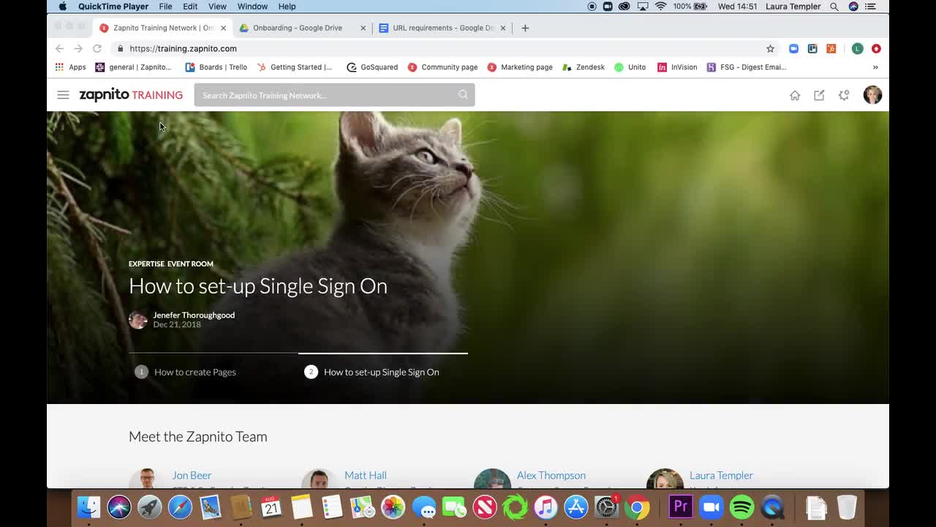This screenshot has height=527, width=936.
Task: Open Jon Beer's team profile link
Action: click(x=192, y=475)
